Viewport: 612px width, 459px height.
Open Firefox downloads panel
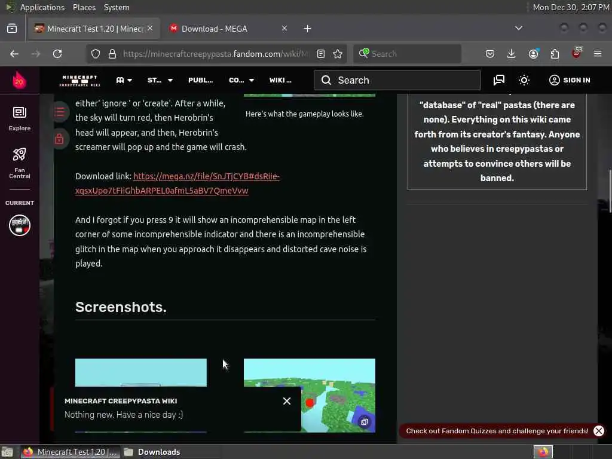click(x=512, y=54)
